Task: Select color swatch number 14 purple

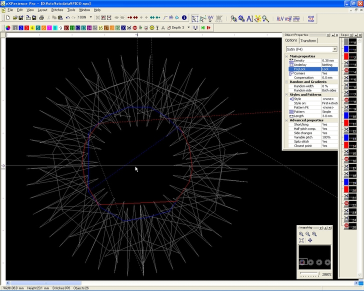Action: (x=89, y=28)
